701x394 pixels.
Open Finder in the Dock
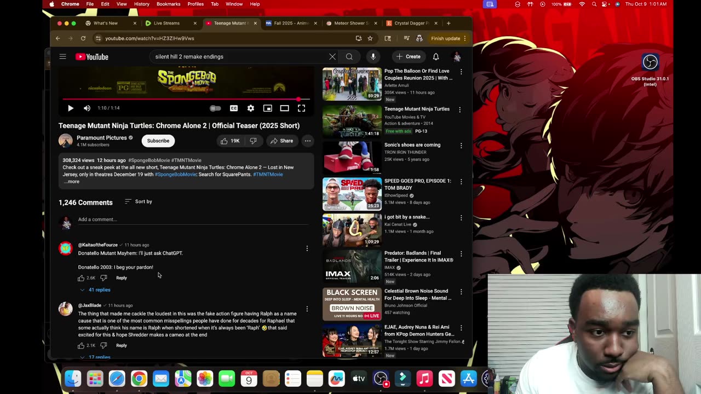(x=73, y=379)
